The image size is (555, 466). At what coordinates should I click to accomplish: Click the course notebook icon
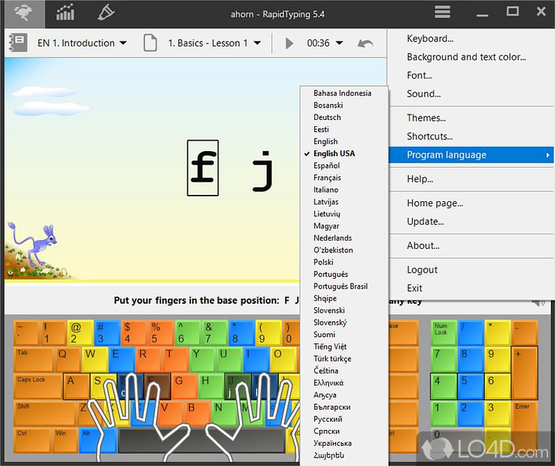coord(17,43)
